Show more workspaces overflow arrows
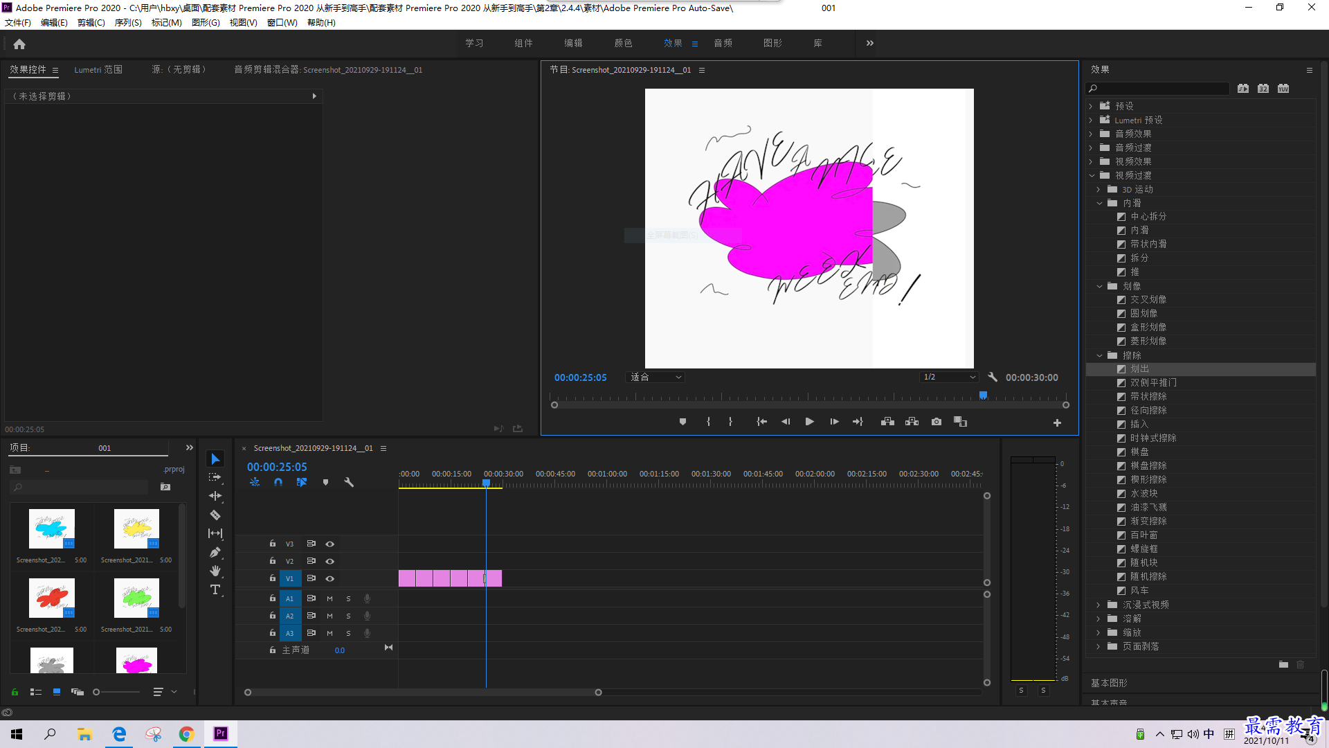This screenshot has height=748, width=1329. click(870, 43)
